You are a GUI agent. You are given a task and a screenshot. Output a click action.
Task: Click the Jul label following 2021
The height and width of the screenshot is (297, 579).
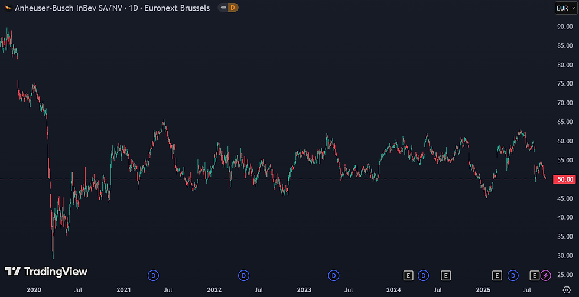tap(168, 290)
